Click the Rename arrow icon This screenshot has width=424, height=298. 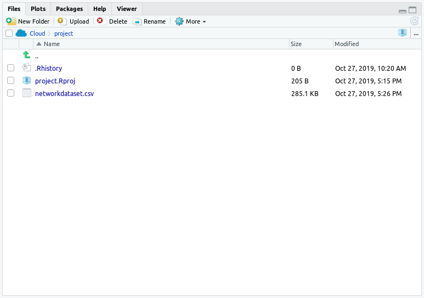[137, 21]
